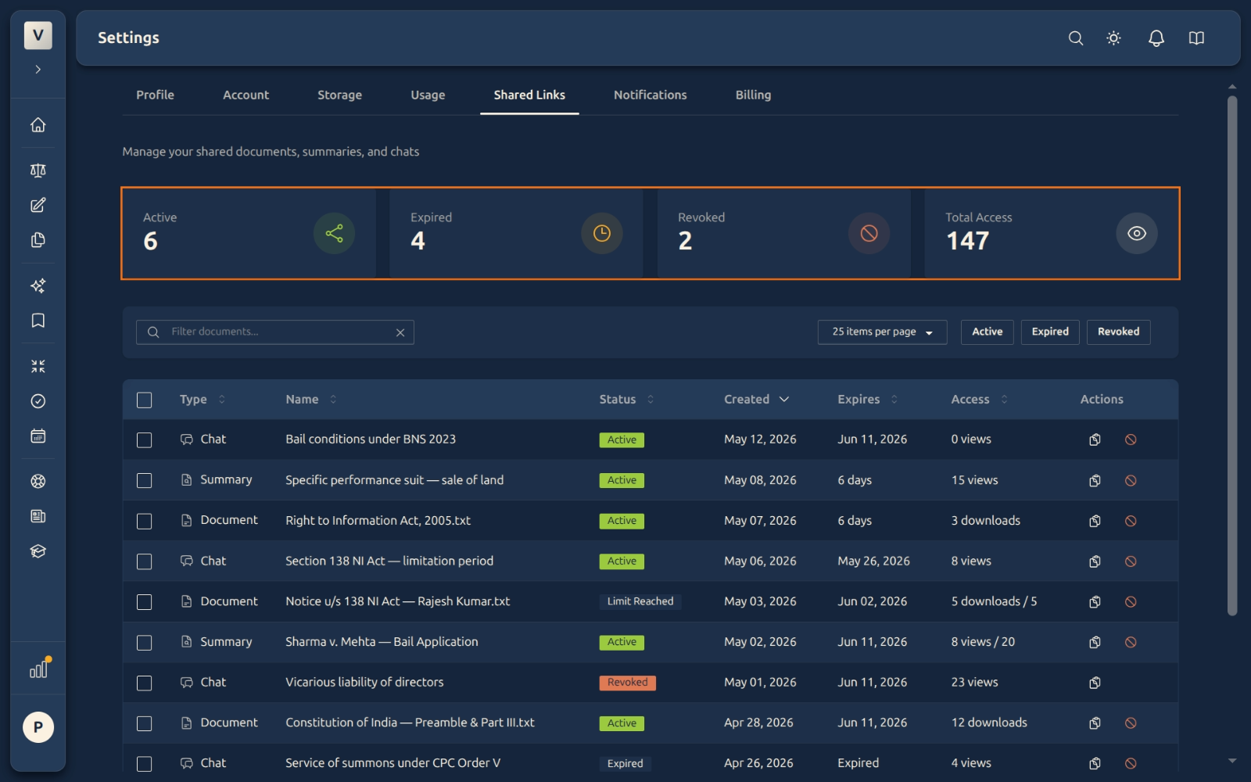Open the documents copy sidebar icon
The width and height of the screenshot is (1251, 782).
[38, 240]
